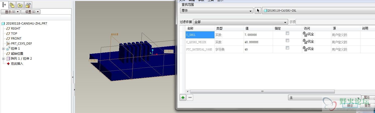This screenshot has width=375, height=113.
Task: Open the 零件 look-in scope dropdown
Action: [x=217, y=11]
